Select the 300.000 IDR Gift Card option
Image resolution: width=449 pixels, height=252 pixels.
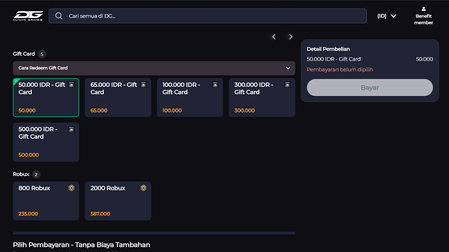point(262,97)
